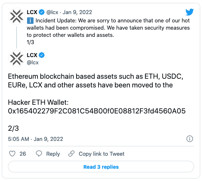The height and width of the screenshot is (181, 202).
Task: Click verified badge beside second LCX name
Action: point(41,55)
